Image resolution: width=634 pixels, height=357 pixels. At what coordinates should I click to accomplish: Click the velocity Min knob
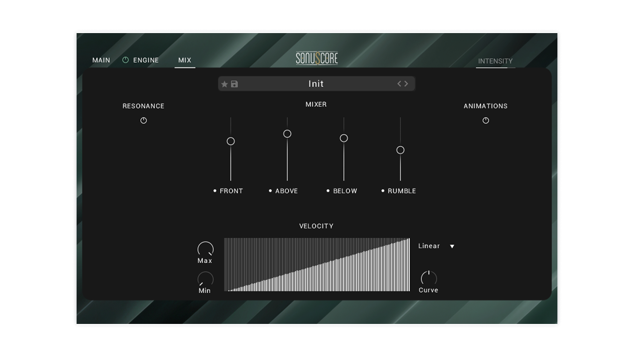click(205, 279)
